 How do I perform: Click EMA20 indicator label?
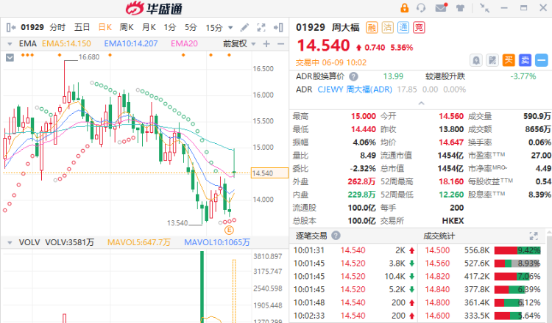click(184, 43)
